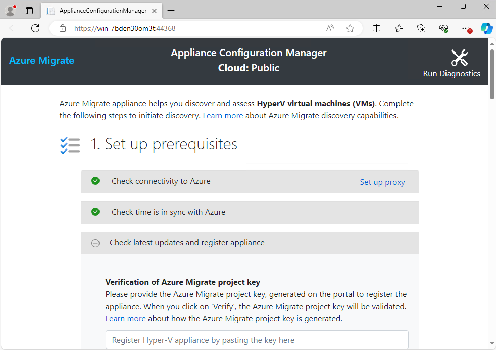Screen dimensions: 496x350
Task: Go back to previous page
Action: pos(13,28)
